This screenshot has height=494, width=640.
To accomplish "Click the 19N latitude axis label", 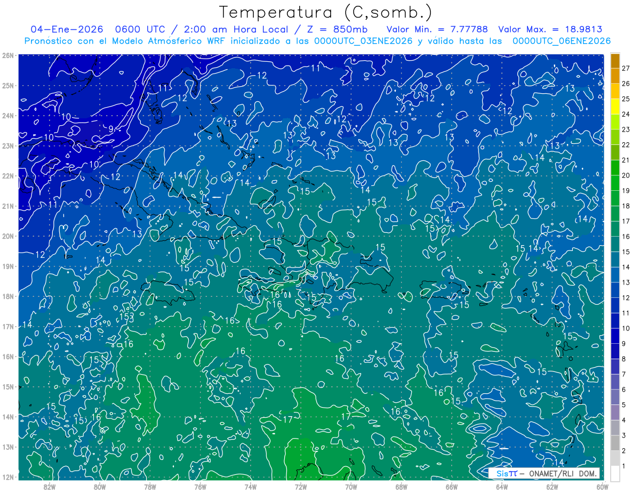I will [7, 266].
